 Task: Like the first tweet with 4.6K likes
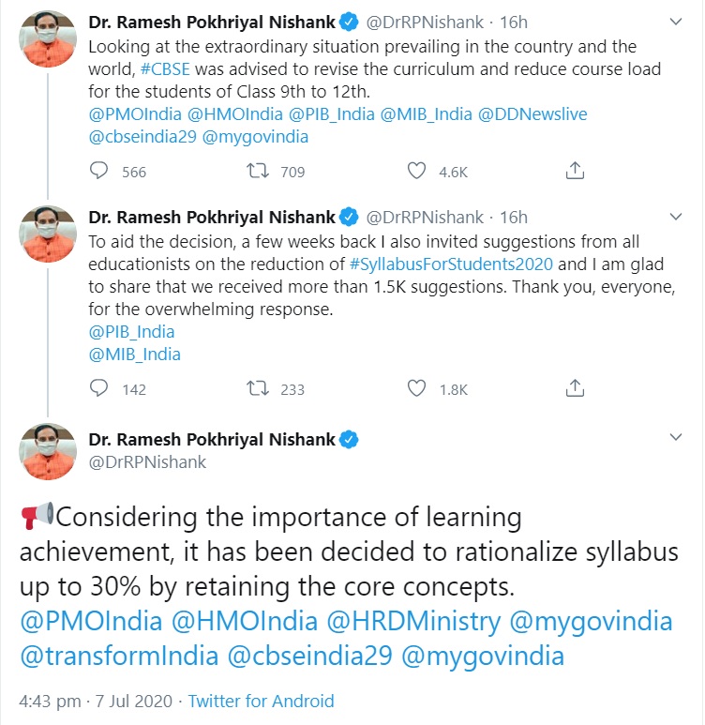pos(417,171)
